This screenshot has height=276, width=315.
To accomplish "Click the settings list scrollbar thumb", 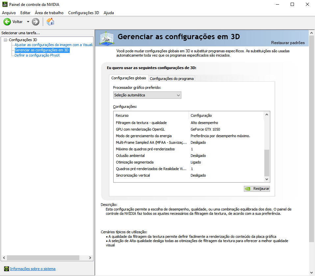I will 267,163.
